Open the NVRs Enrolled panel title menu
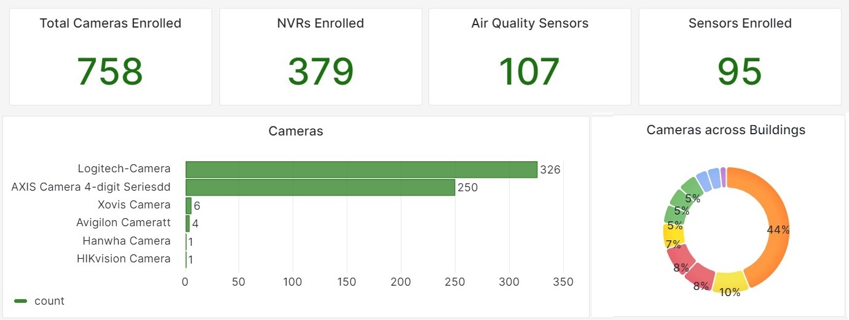The height and width of the screenshot is (320, 849). (x=320, y=24)
